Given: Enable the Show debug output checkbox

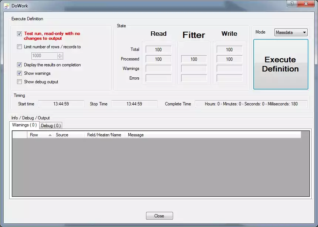Looking at the screenshot, I should pyautogui.click(x=20, y=82).
